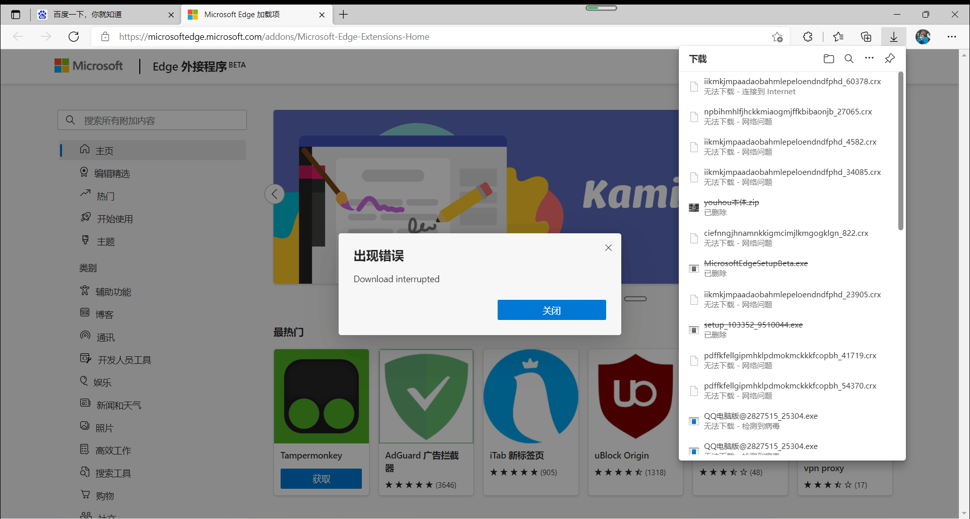
Task: Focus the 搜索所有附加内容 search box
Action: coord(152,120)
